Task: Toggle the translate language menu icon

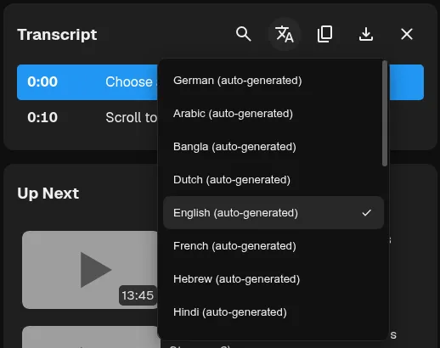Action: 285,34
